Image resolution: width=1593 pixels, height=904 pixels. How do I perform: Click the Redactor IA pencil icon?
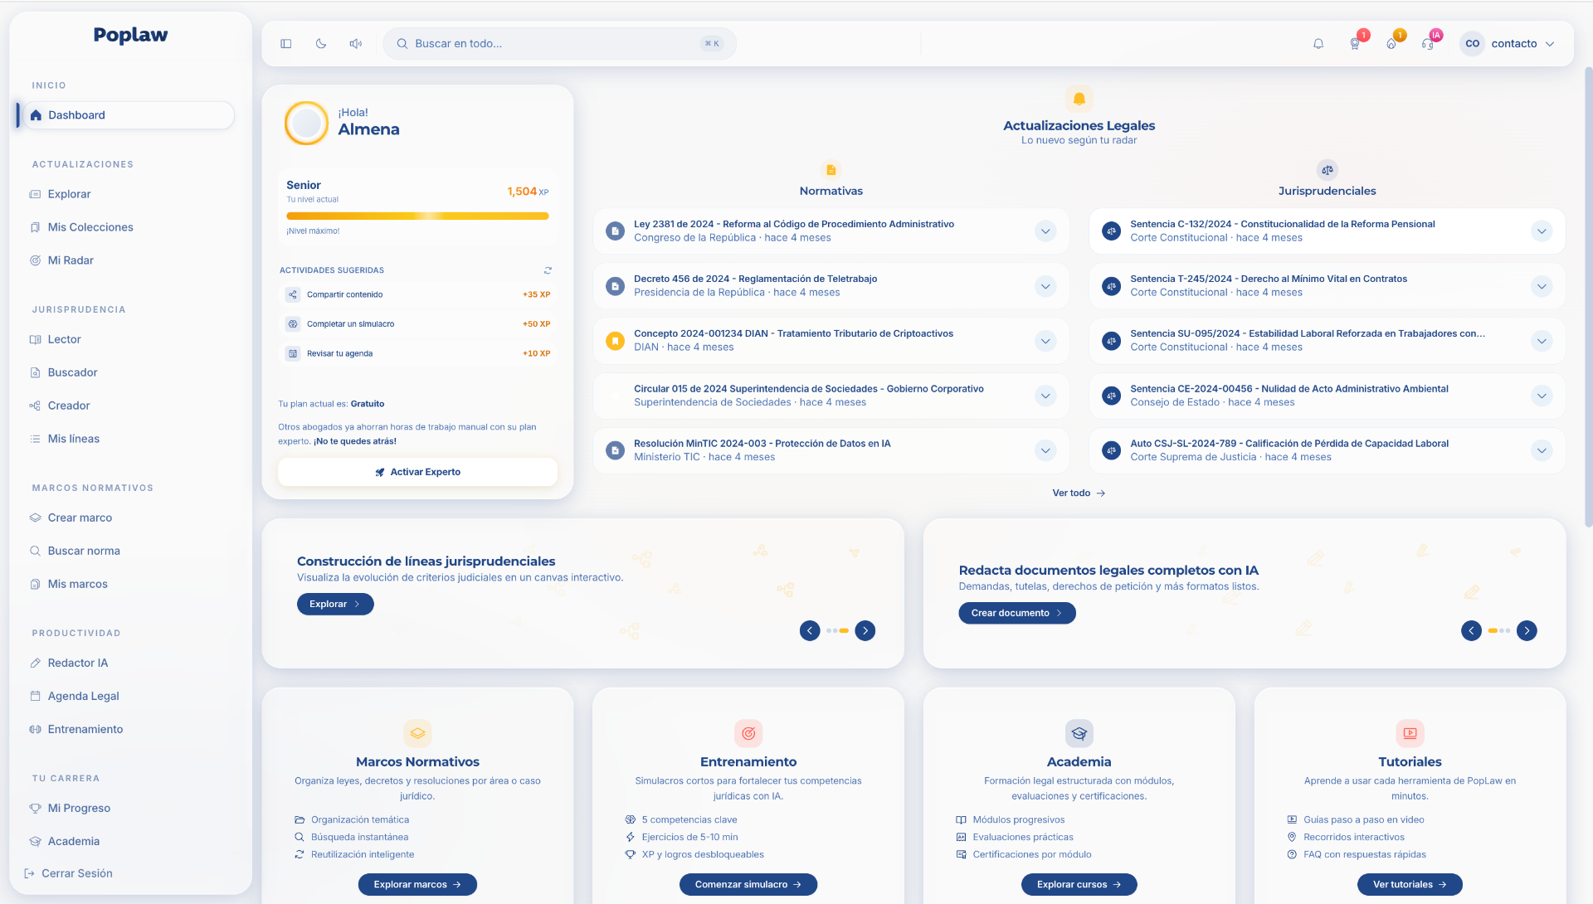click(35, 663)
